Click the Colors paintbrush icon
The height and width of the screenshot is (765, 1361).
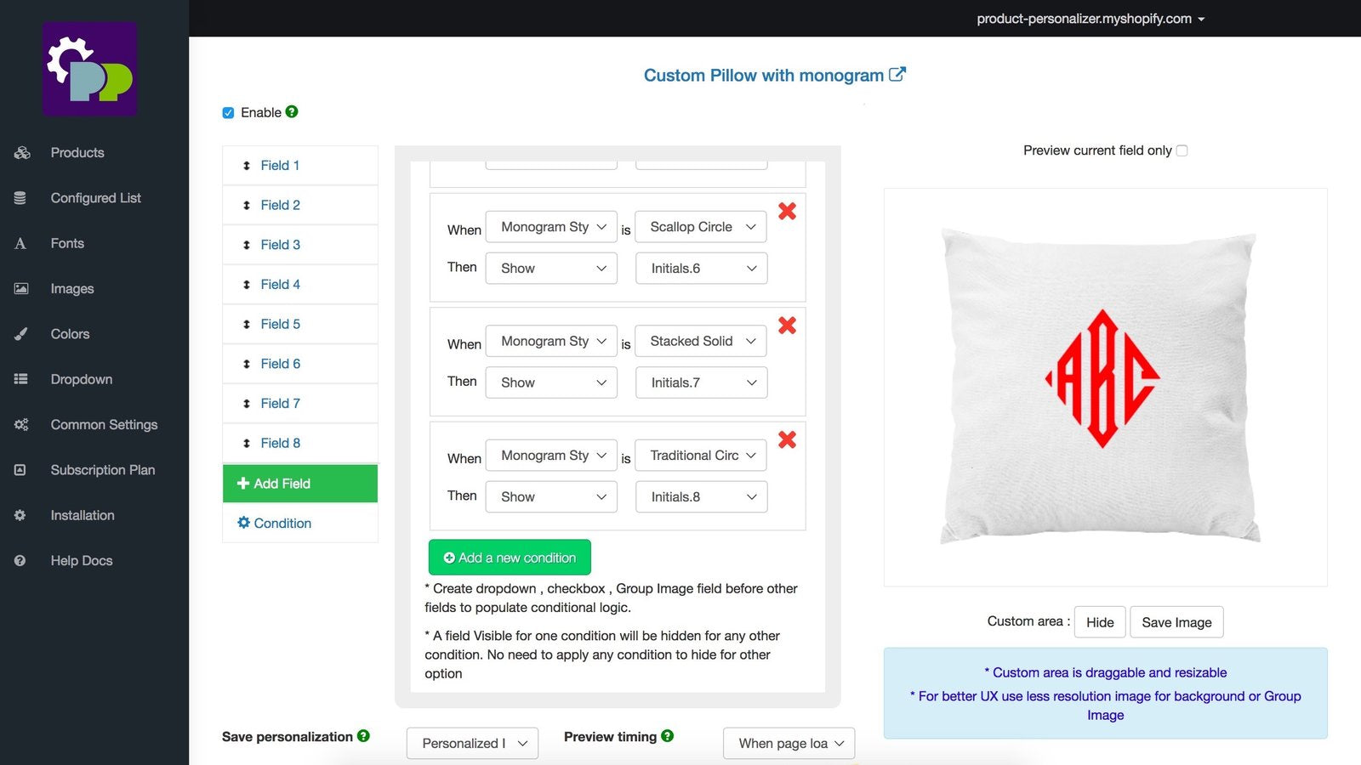[x=20, y=334]
